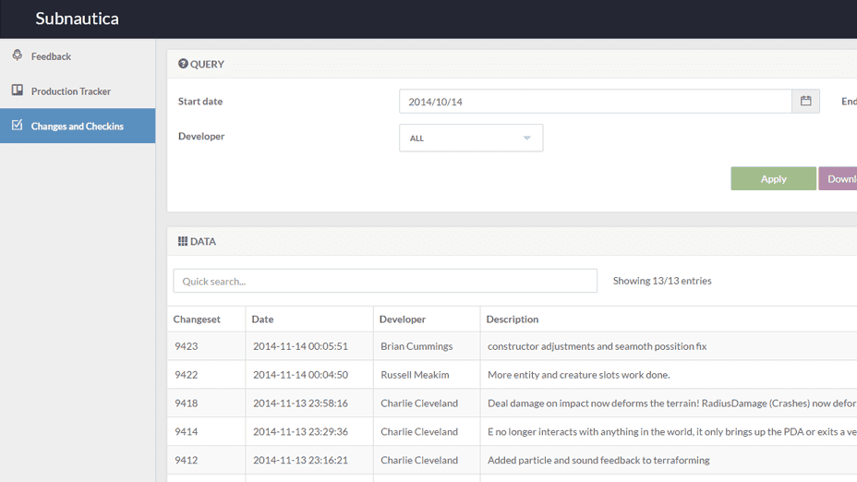Screen dimensions: 857x482
Task: Click the green Apply button
Action: 773,179
